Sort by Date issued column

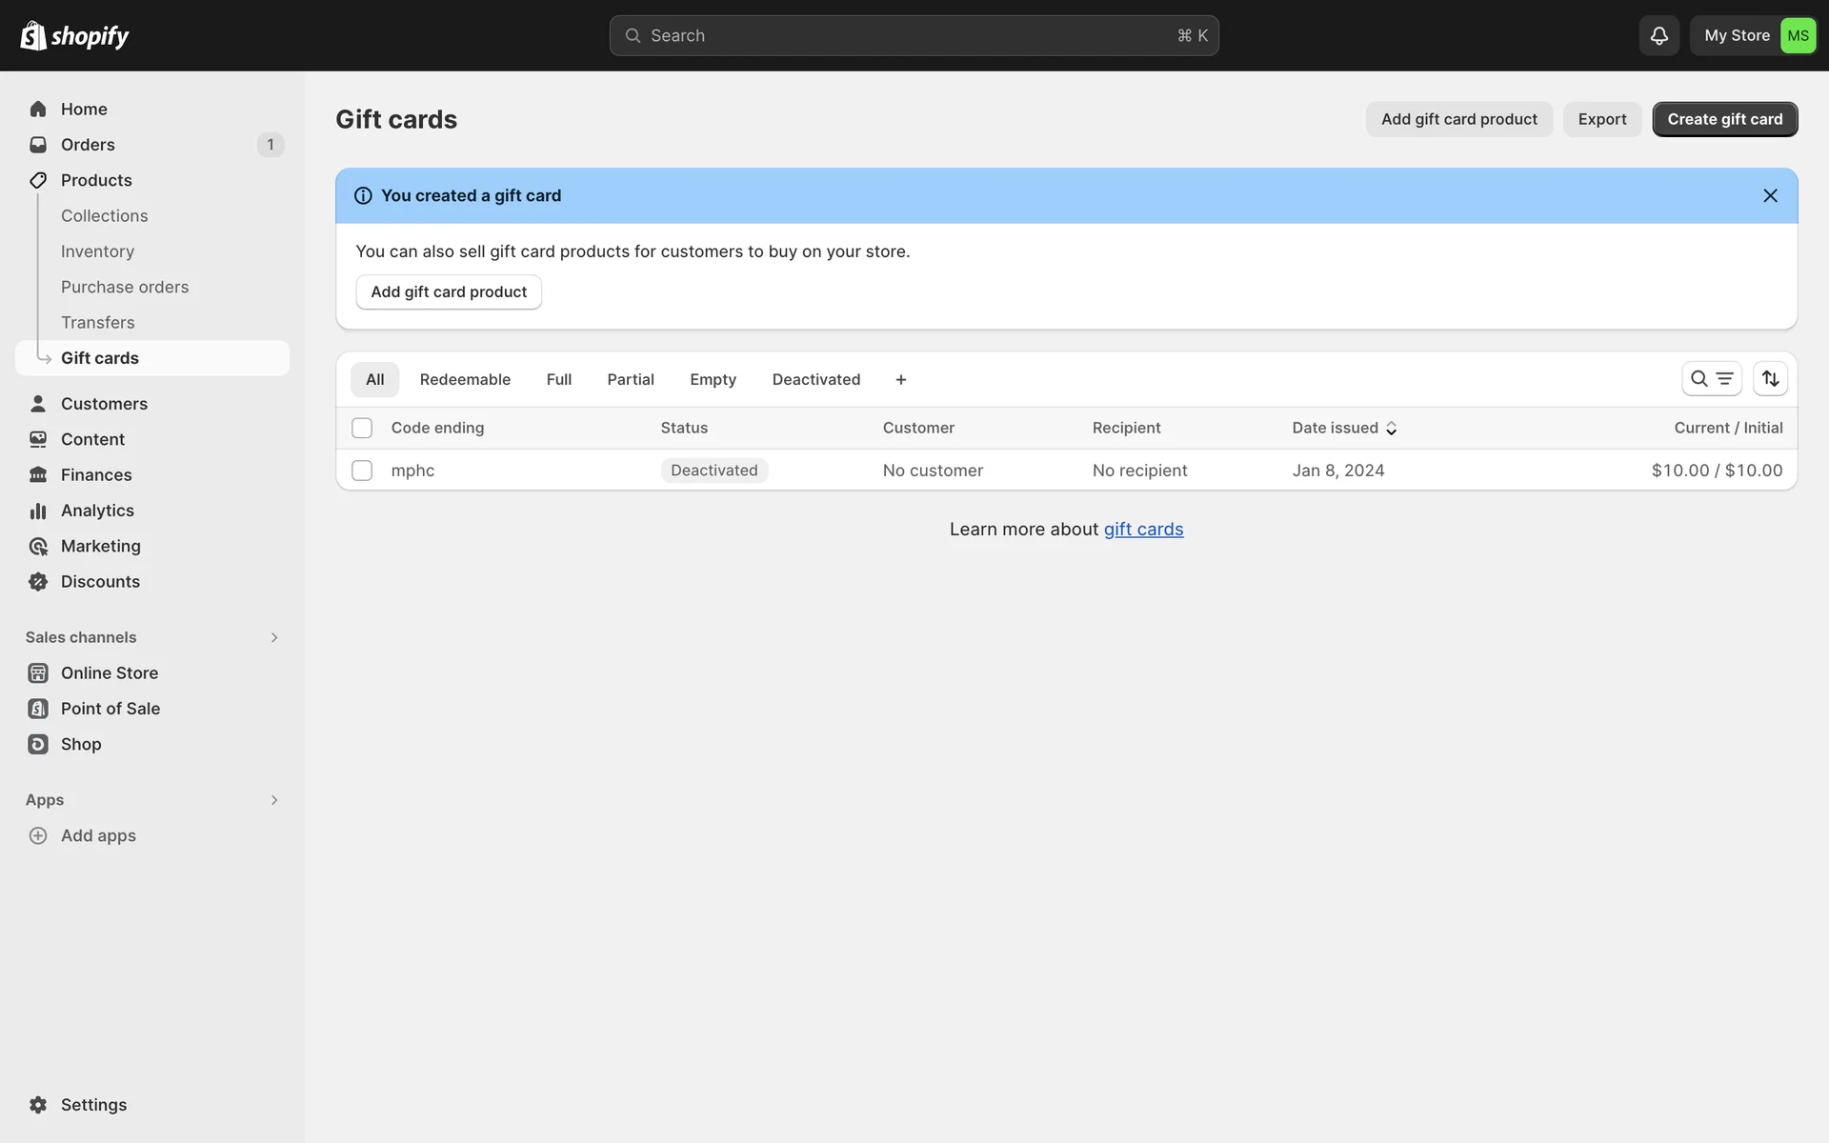coord(1343,428)
